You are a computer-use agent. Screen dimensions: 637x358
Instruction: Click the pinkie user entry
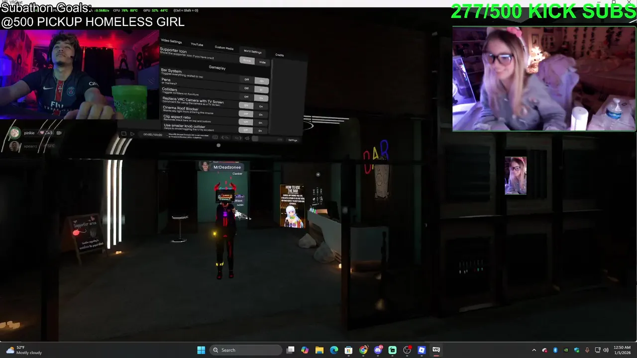click(x=36, y=133)
